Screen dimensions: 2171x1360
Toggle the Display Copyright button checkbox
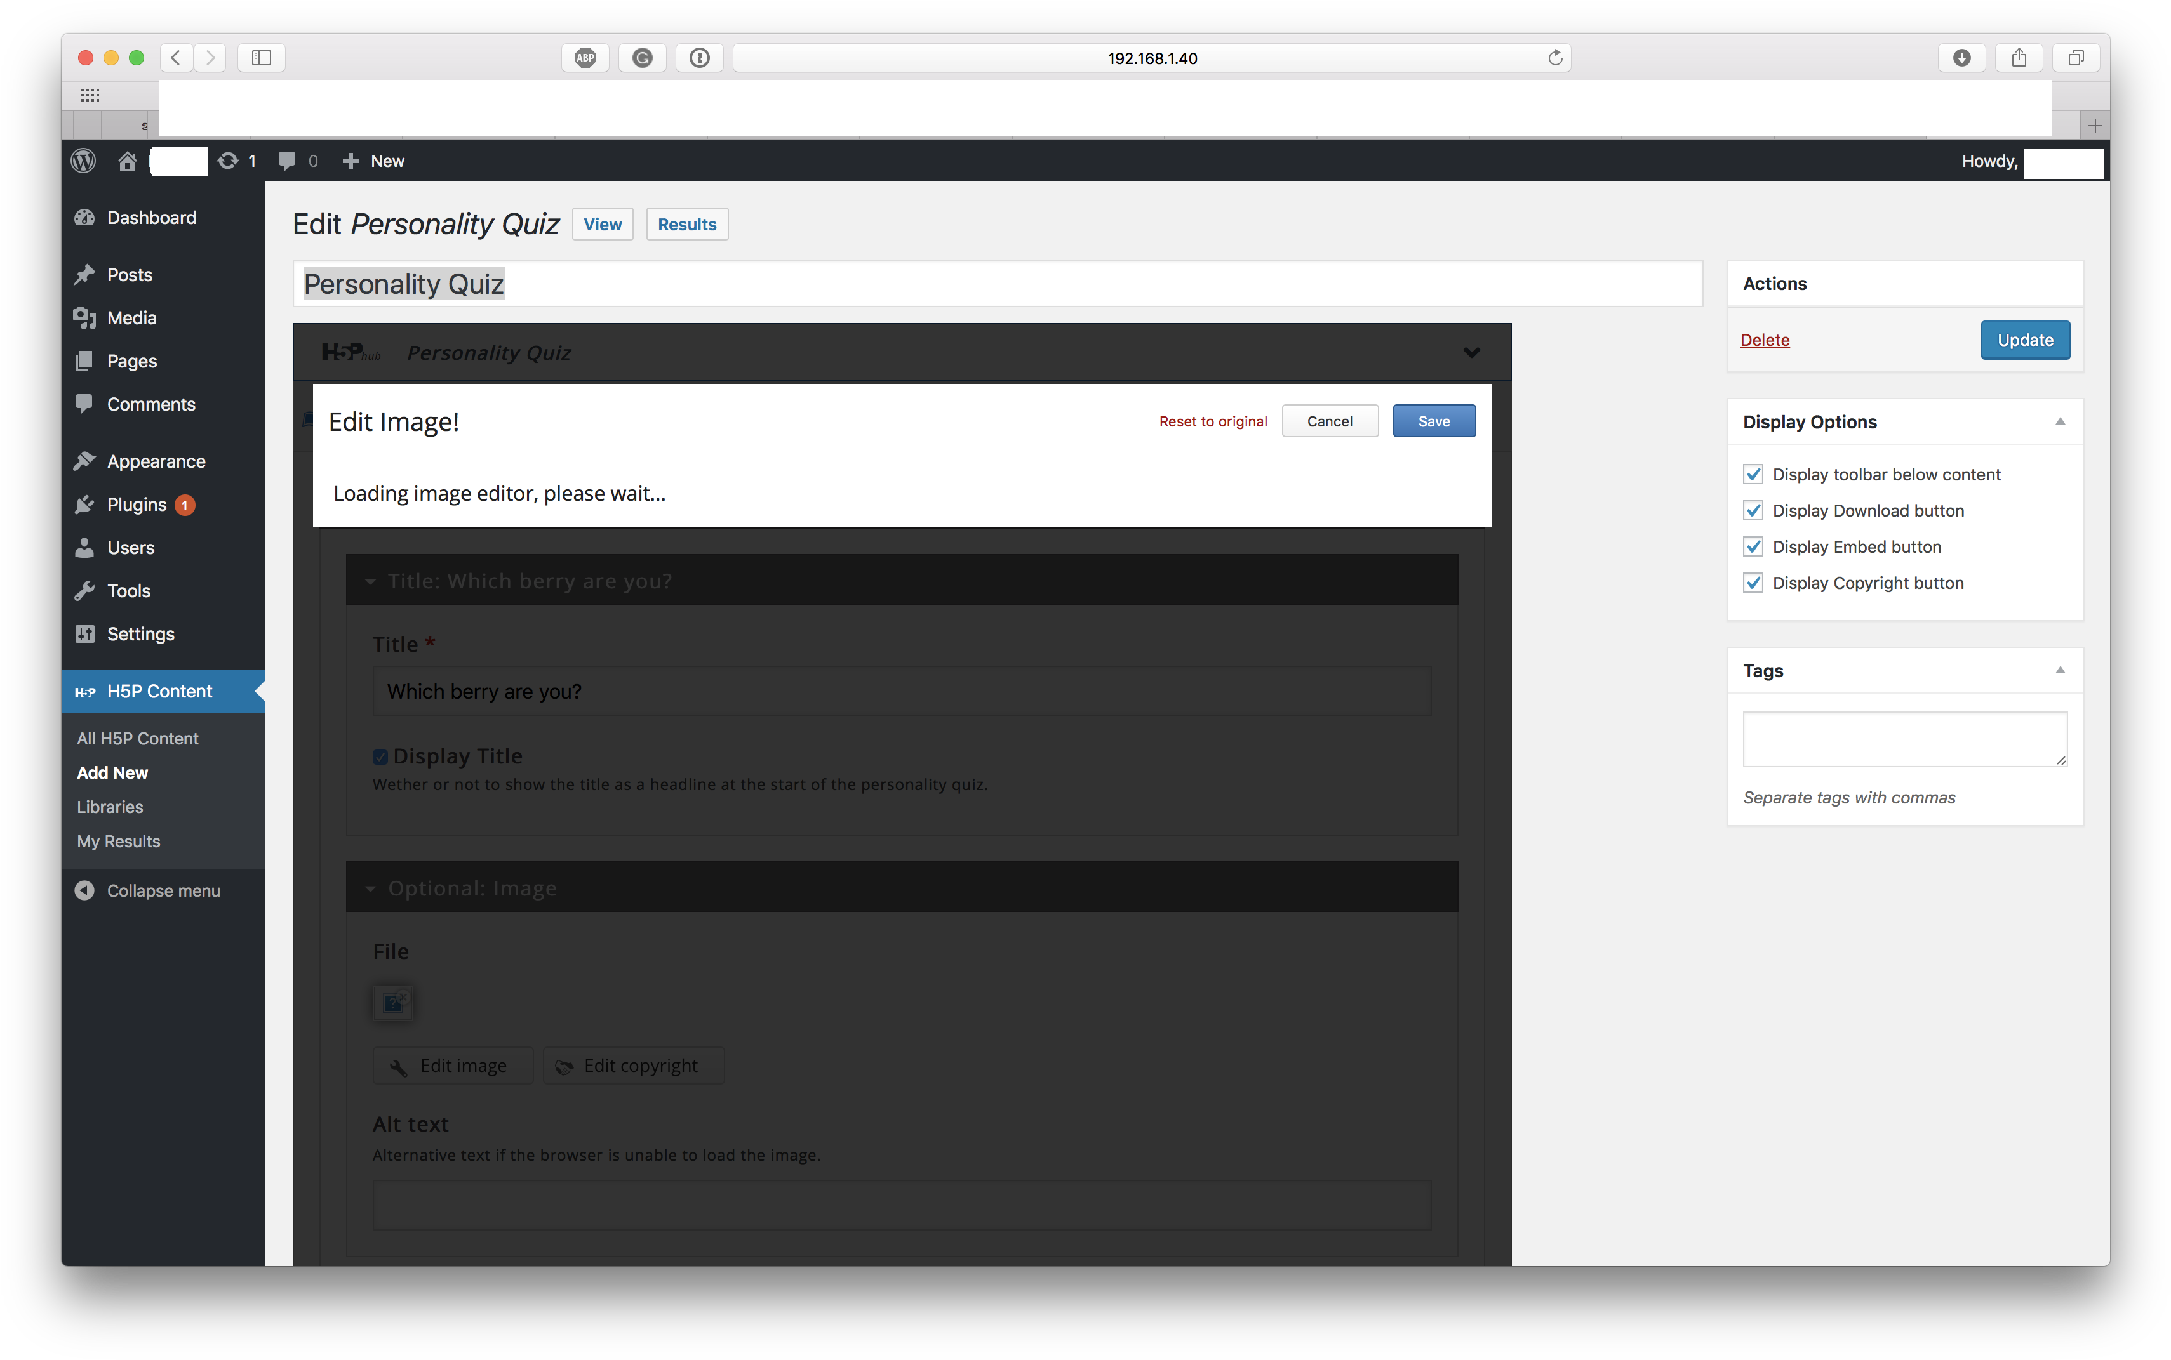pyautogui.click(x=1753, y=583)
